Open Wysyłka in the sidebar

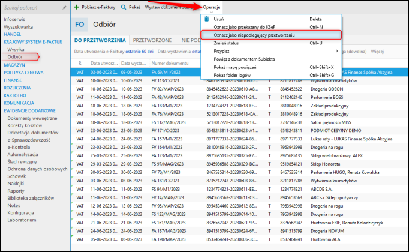click(16, 49)
